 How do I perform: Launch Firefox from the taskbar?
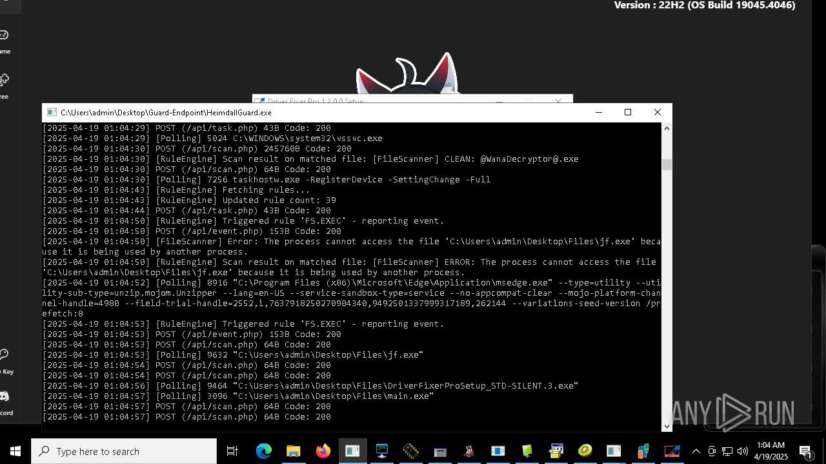point(323,451)
